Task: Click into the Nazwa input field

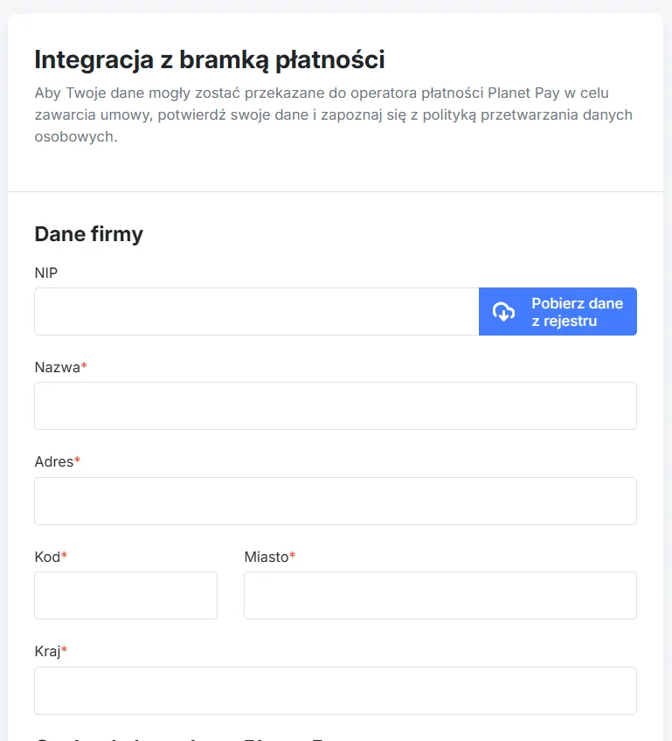Action: [336, 405]
